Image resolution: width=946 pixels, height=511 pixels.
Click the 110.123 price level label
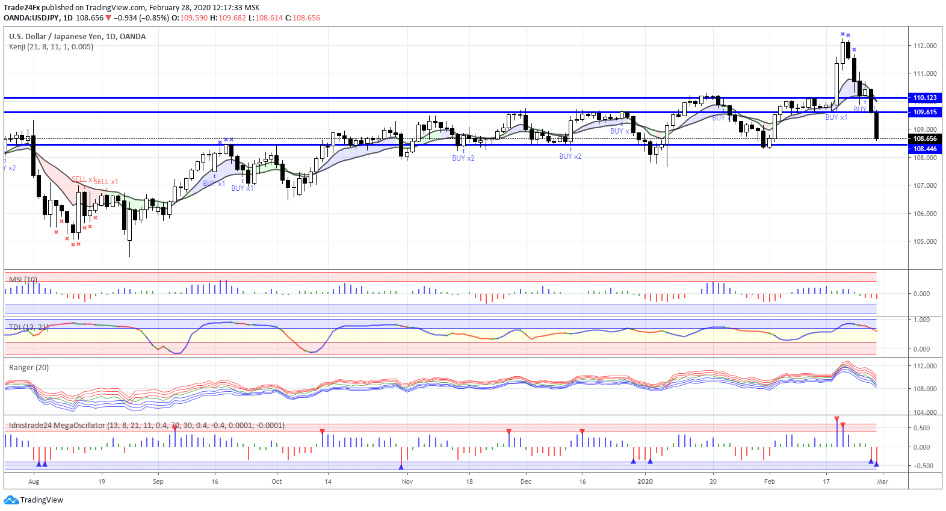924,98
